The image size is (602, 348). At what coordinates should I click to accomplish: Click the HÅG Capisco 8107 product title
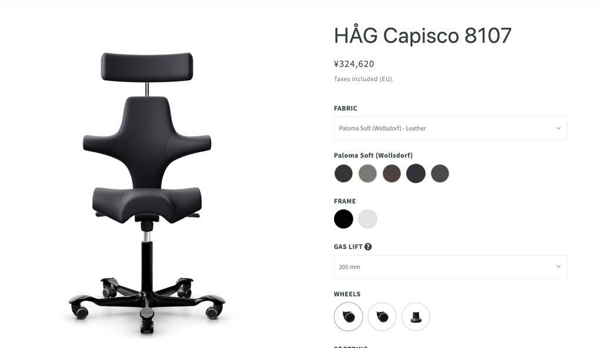(423, 35)
